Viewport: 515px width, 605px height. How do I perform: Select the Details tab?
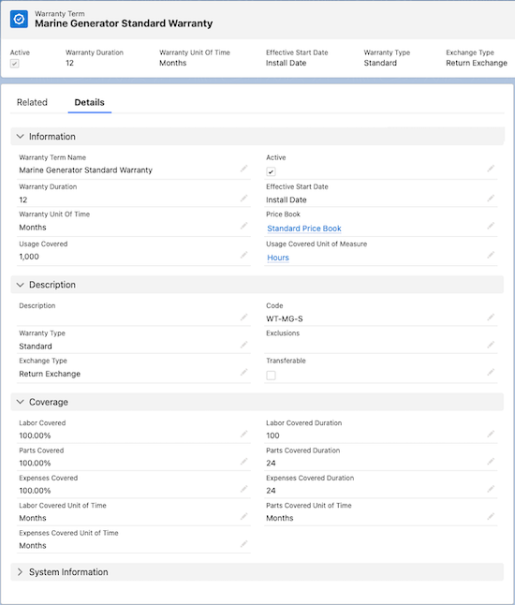point(90,102)
